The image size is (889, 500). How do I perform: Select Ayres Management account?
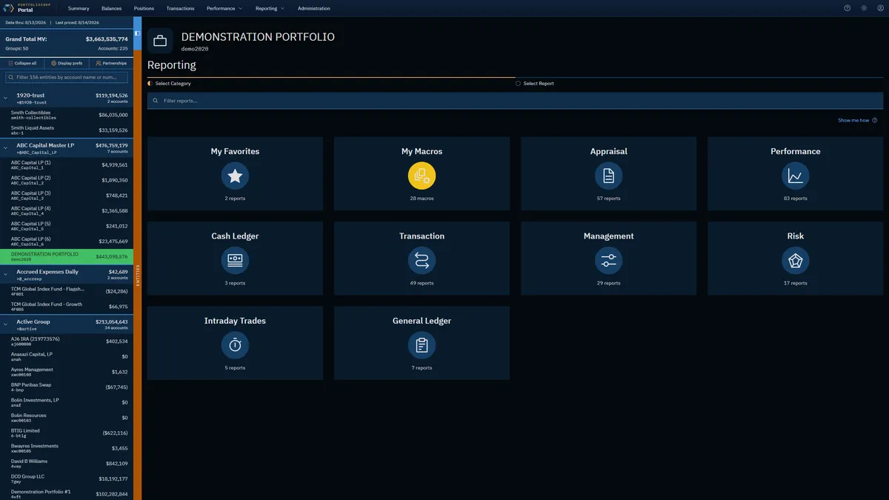click(x=67, y=371)
